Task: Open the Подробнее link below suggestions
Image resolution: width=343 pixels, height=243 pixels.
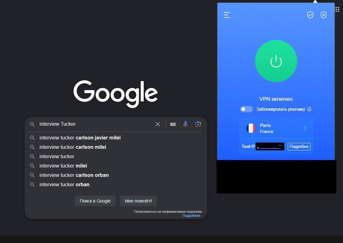Action: 191,216
